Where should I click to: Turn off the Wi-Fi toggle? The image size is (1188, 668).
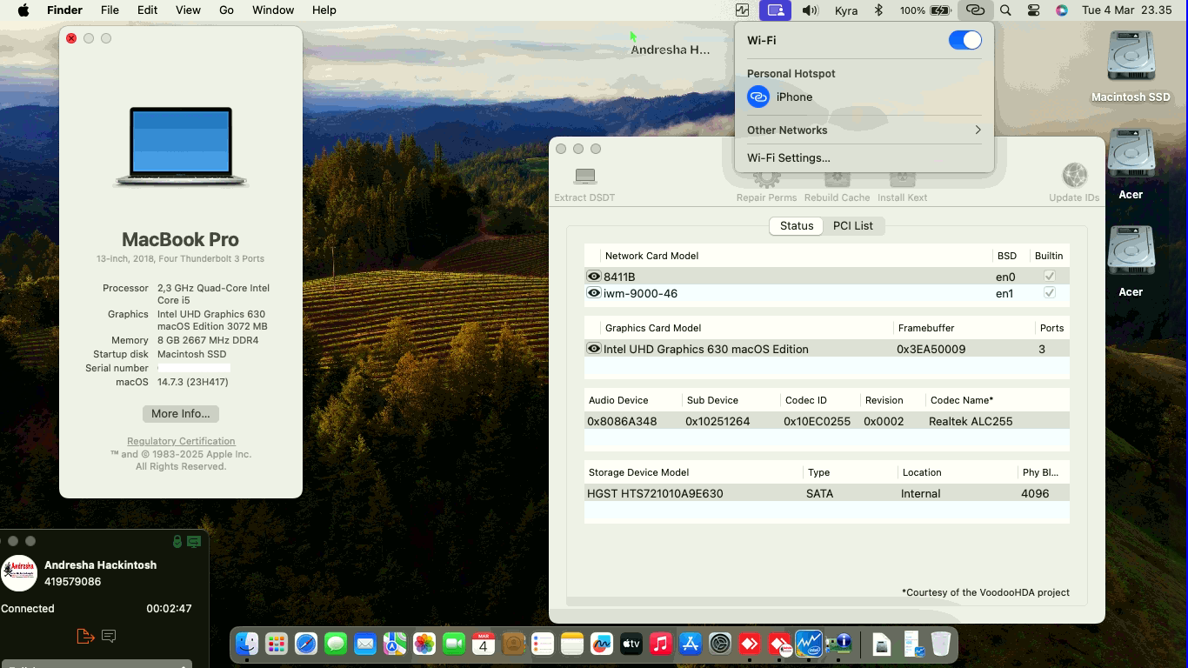click(964, 39)
